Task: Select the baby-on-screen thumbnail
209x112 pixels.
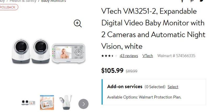Action: (x=47, y=102)
